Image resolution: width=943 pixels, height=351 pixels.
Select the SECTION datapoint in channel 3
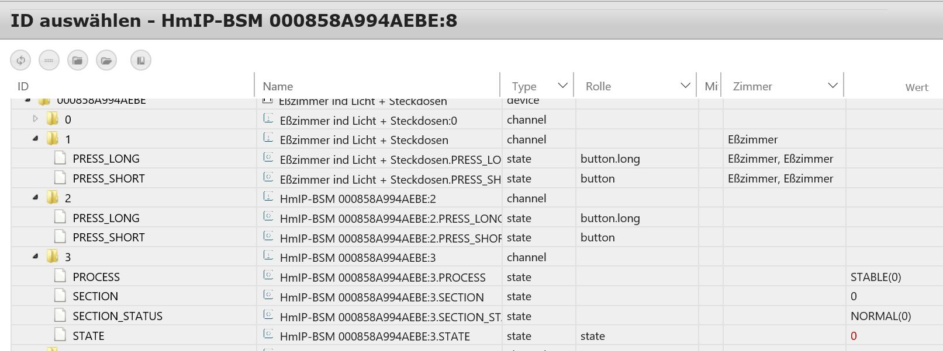coord(95,296)
